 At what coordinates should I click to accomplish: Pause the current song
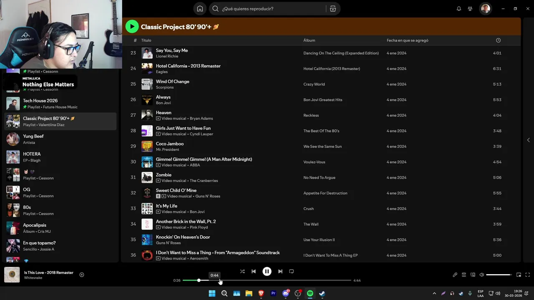(x=267, y=271)
